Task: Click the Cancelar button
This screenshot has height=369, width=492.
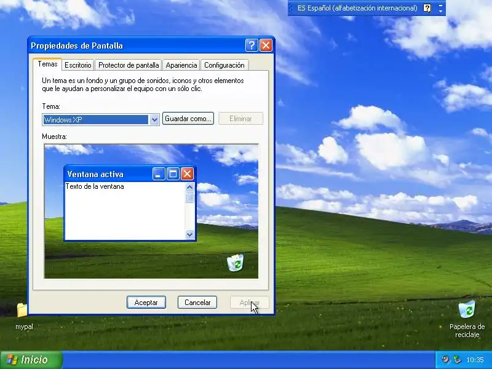Action: [197, 303]
